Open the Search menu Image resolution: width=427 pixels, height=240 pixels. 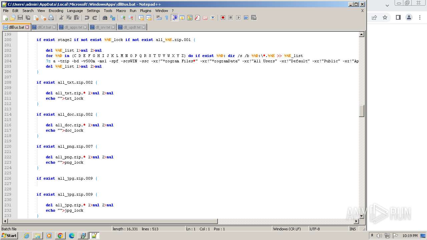pyautogui.click(x=28, y=11)
